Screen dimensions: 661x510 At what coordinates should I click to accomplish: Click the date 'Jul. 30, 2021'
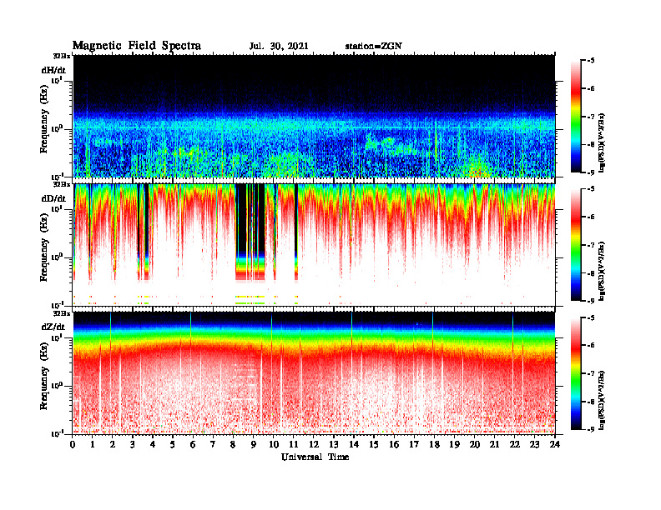[279, 47]
